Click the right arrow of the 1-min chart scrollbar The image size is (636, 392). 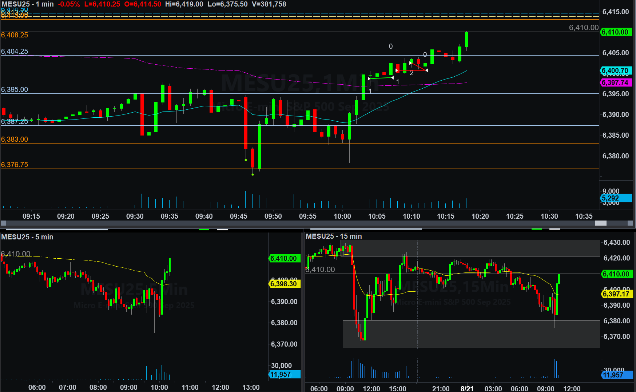630,223
